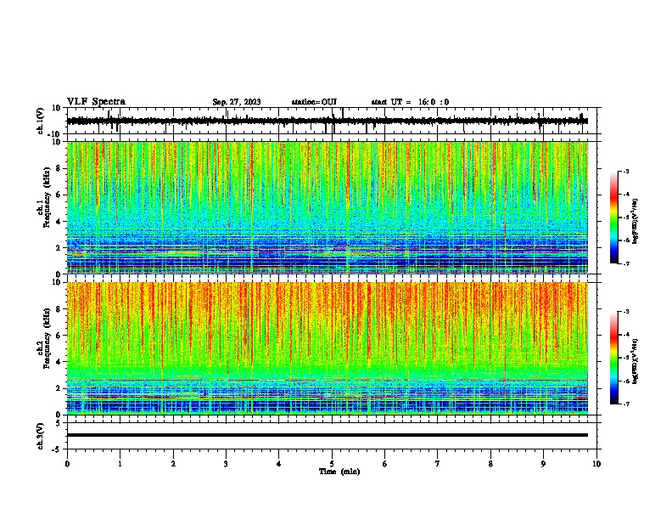Click the "station=OUI" header label
The height and width of the screenshot is (520, 672).
[314, 102]
